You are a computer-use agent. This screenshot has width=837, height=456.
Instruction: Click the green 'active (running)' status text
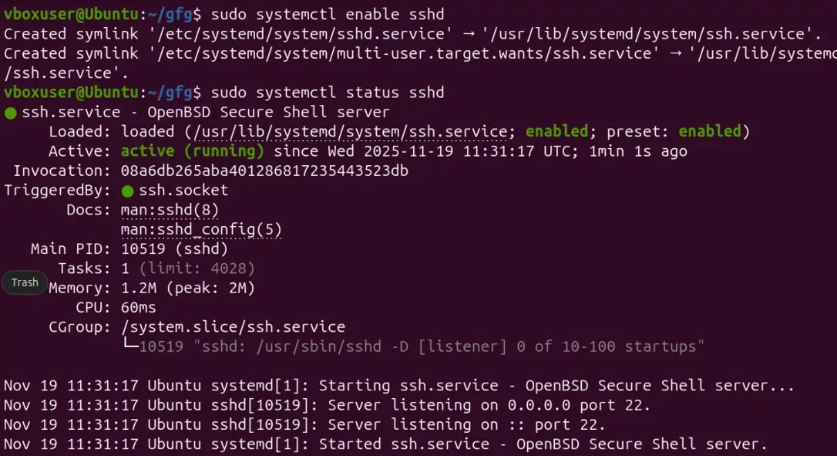192,151
